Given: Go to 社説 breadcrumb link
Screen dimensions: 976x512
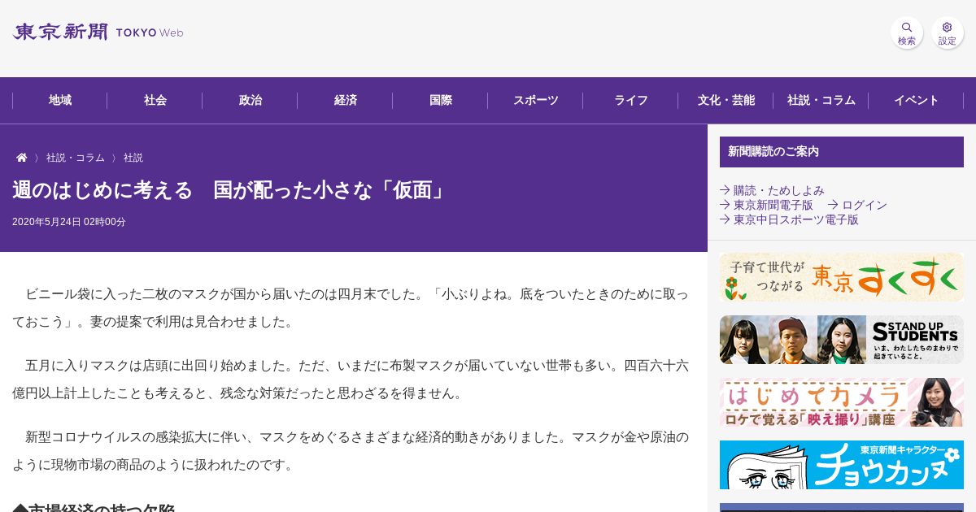Looking at the screenshot, I should 133,158.
